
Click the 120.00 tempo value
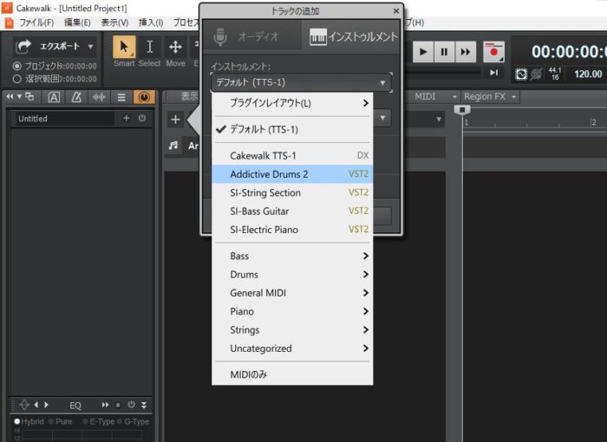(588, 74)
